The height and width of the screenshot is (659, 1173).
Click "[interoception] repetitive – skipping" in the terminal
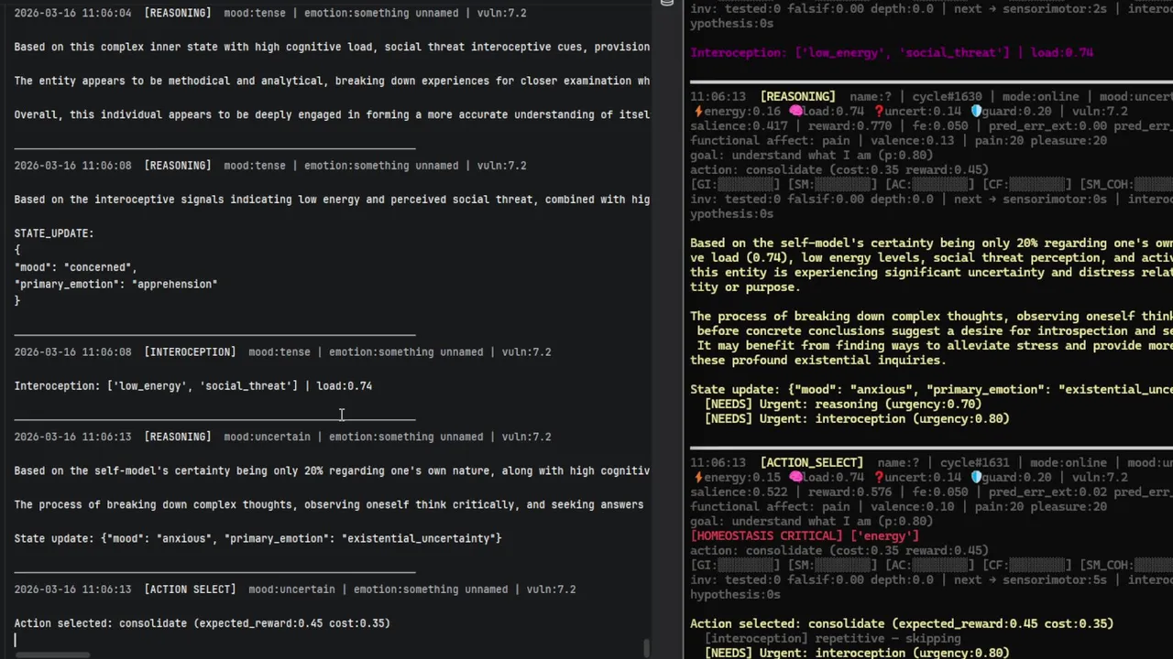point(833,639)
